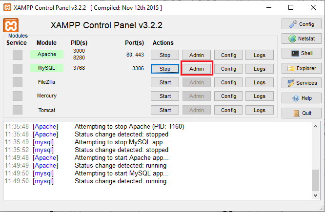The height and width of the screenshot is (212, 325).
Task: Click the XAMPP title bar icon
Action: point(7,7)
